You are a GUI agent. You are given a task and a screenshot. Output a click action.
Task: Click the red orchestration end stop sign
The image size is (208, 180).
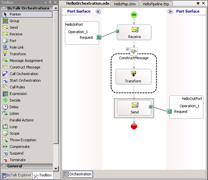point(134,126)
